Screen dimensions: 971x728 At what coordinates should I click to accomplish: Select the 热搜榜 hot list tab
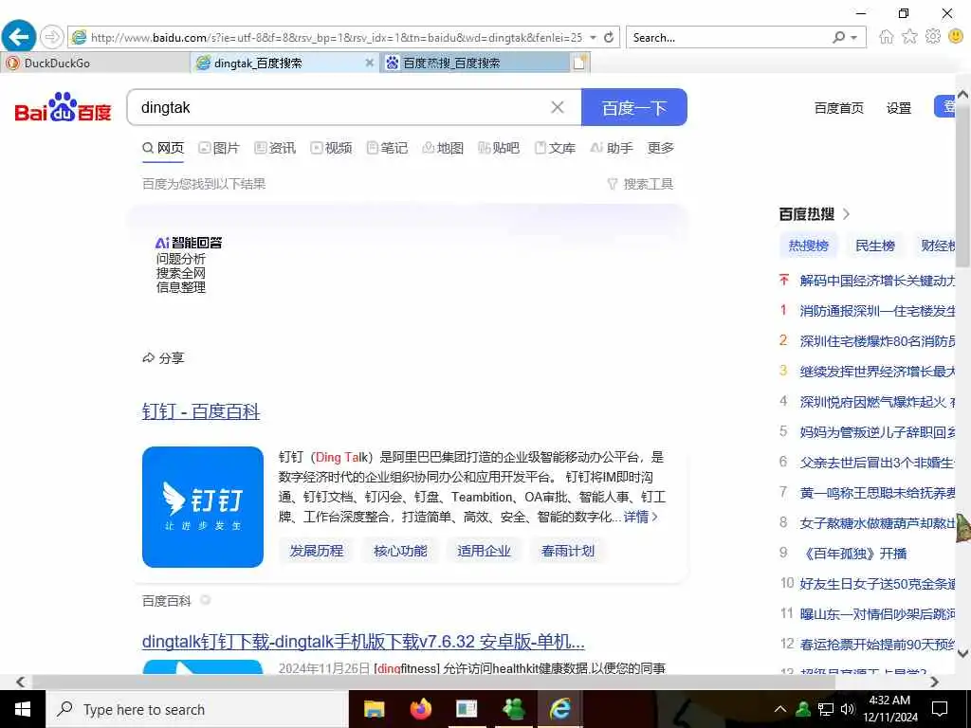pyautogui.click(x=808, y=246)
